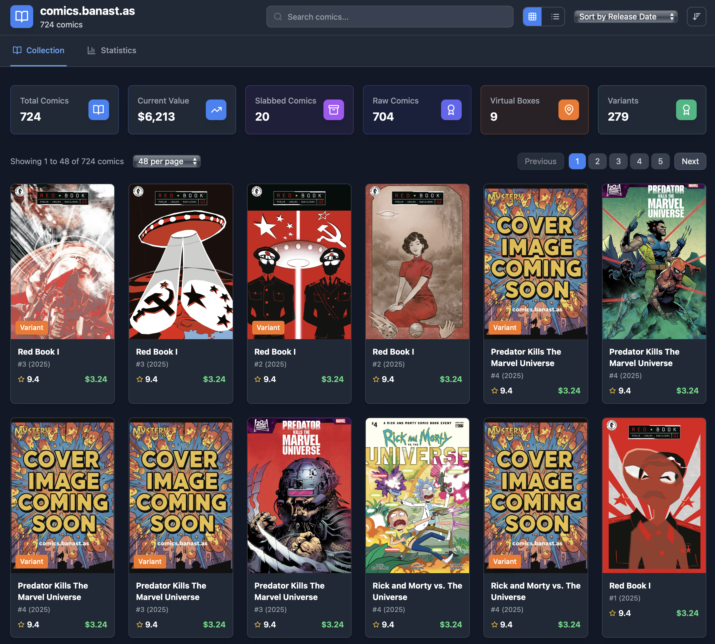Screen dimensions: 715x644
Task: Click the Virtual Boxes location pin icon
Action: click(568, 110)
